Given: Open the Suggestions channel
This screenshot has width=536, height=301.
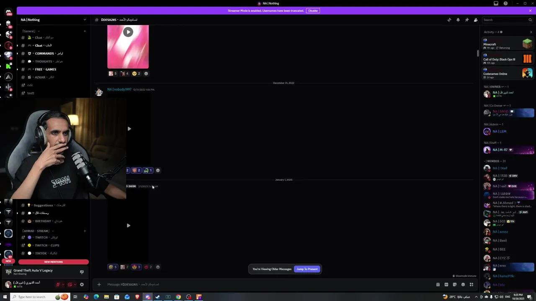Looking at the screenshot, I should point(53,205).
